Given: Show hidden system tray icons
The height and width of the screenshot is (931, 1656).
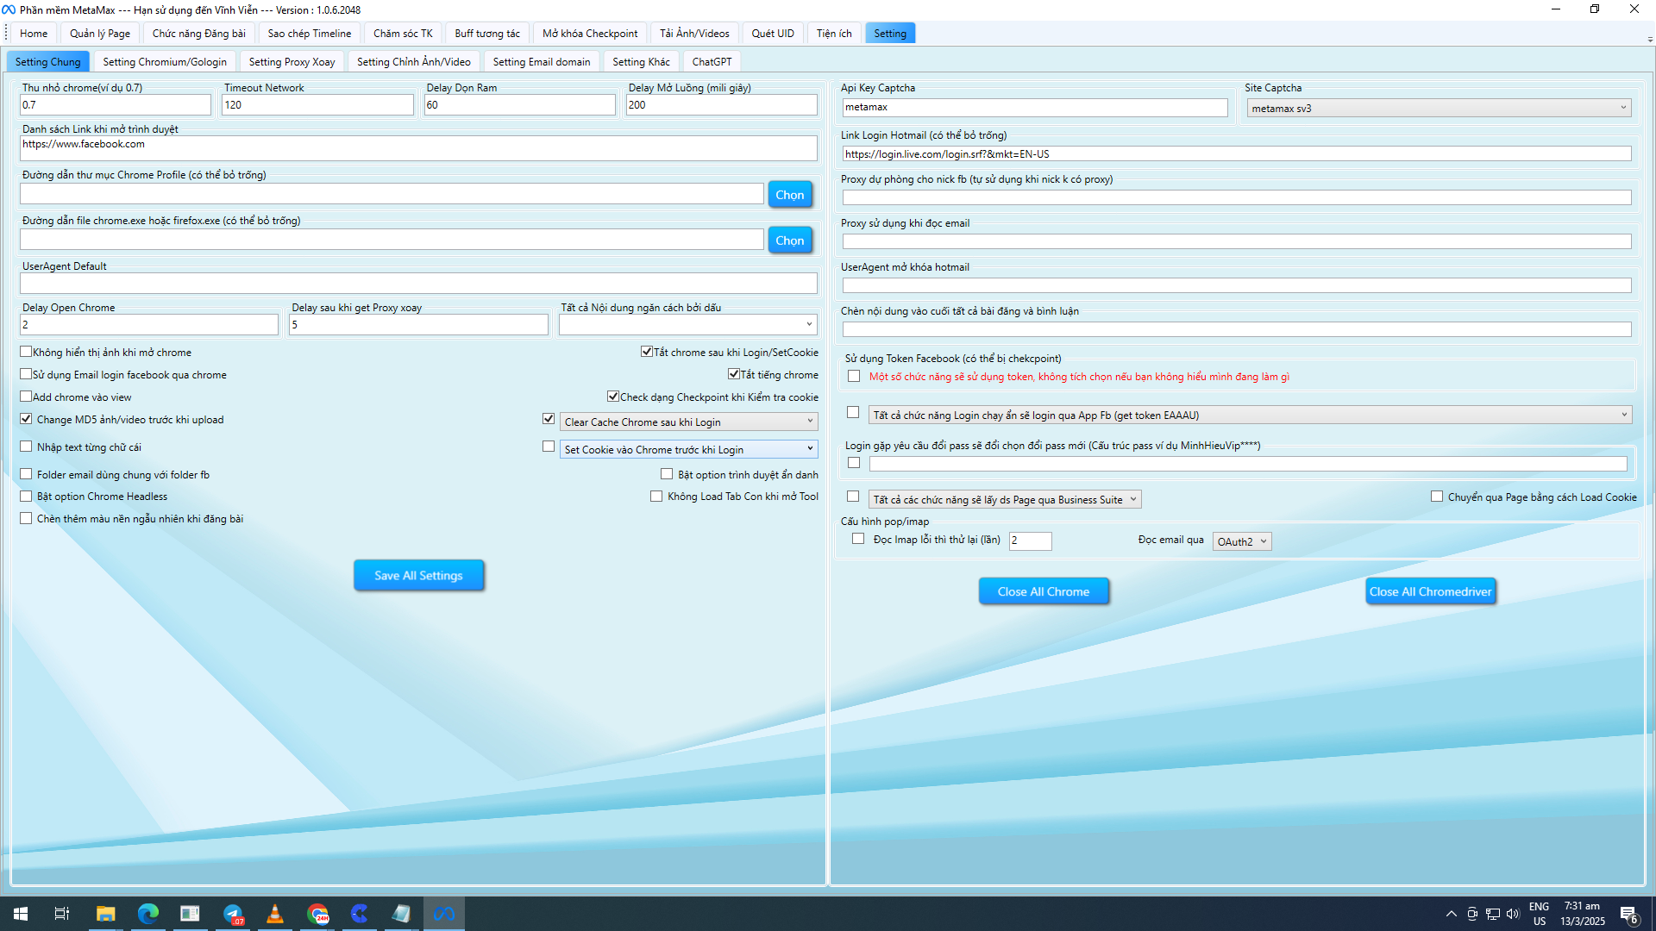Looking at the screenshot, I should 1451,914.
